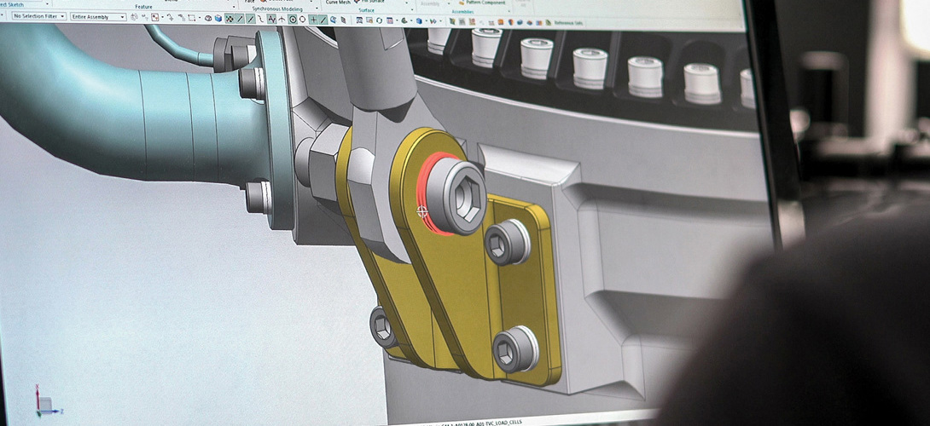This screenshot has height=426, width=930.
Task: Open the dropdown arrow beside window layout icon
Action: point(397,20)
